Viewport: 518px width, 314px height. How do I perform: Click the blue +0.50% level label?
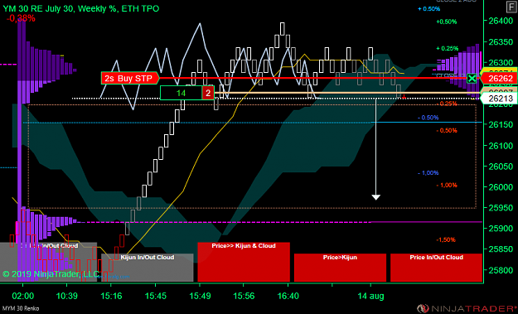[429, 9]
